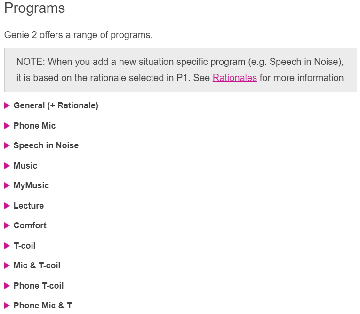Select the Phone T-coil label
The height and width of the screenshot is (314, 360).
(x=39, y=286)
